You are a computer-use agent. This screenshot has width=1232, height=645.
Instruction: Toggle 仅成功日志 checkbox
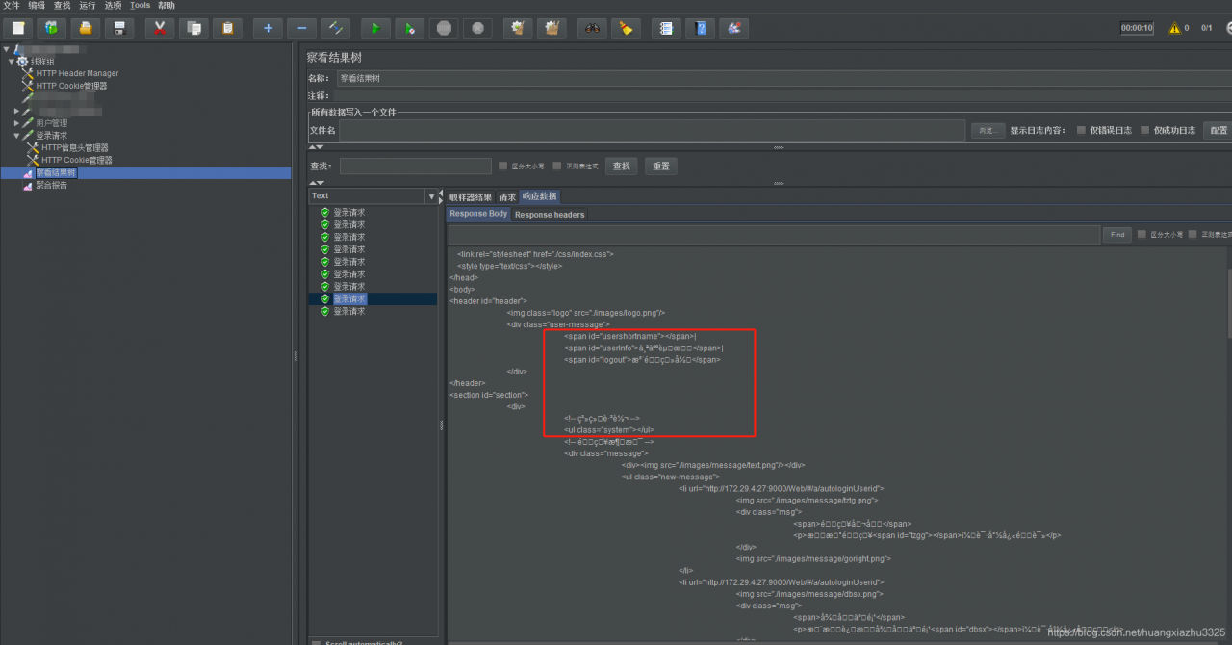pos(1145,130)
